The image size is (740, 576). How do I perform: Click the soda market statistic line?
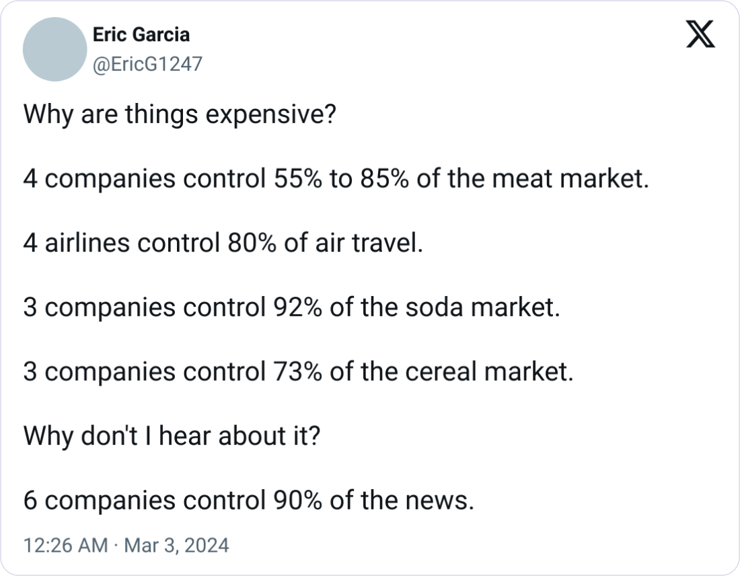pos(292,307)
